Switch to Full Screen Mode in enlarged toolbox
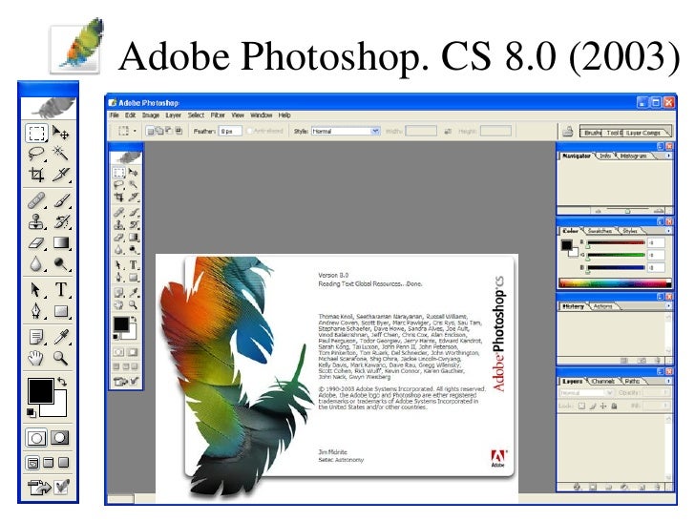 pos(63,463)
